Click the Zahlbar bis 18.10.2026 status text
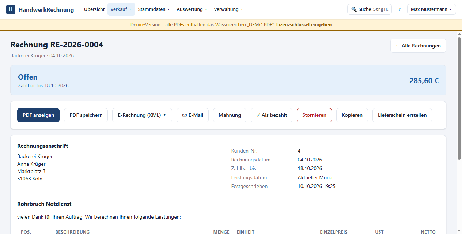 coord(43,85)
